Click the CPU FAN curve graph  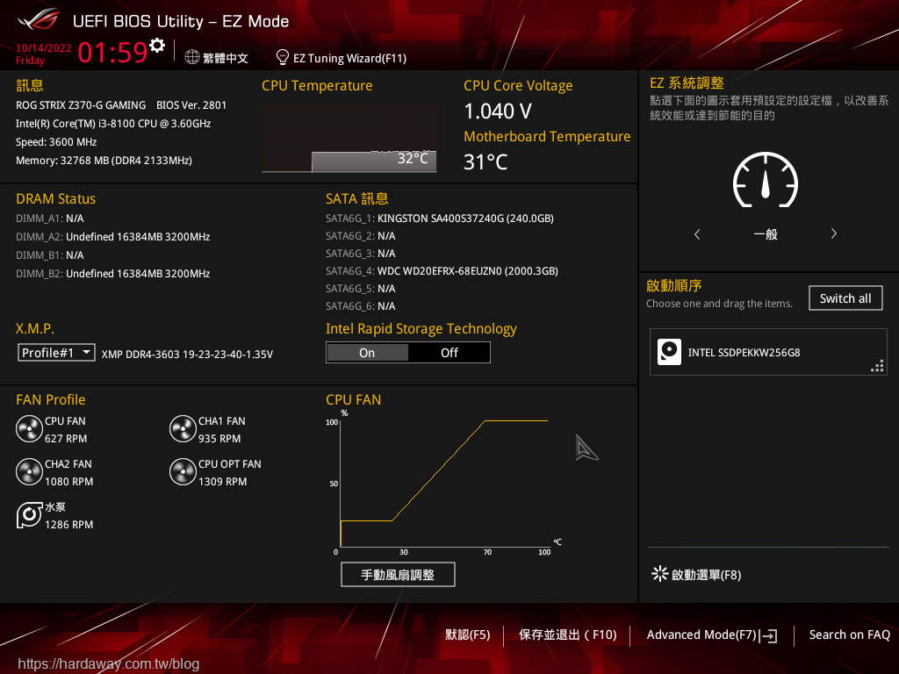(x=444, y=482)
